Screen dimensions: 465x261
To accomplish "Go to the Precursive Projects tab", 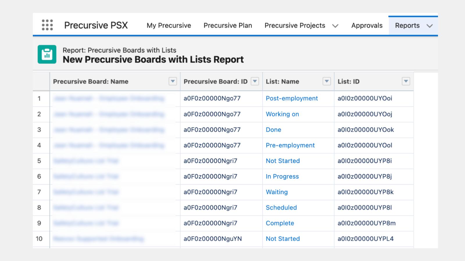I will click(x=295, y=26).
